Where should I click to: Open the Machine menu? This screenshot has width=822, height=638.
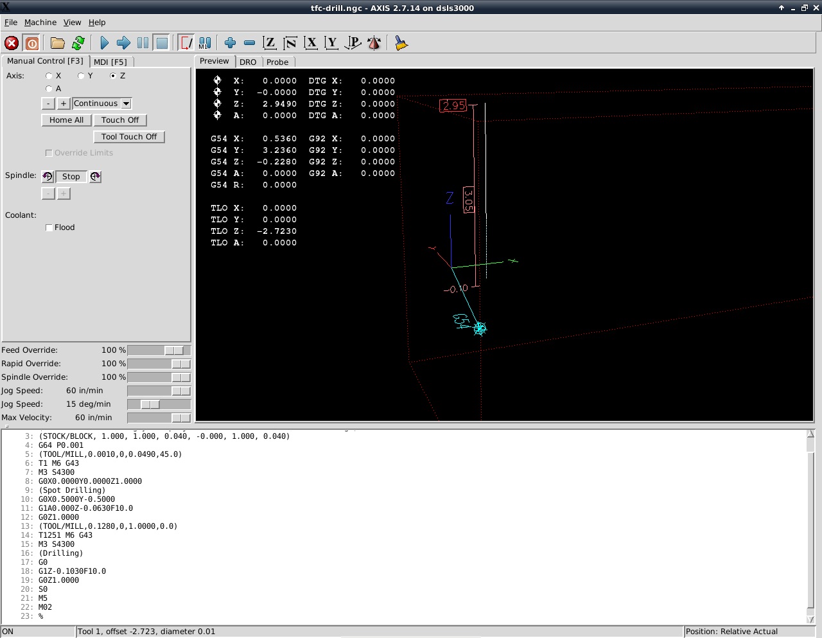tap(40, 22)
